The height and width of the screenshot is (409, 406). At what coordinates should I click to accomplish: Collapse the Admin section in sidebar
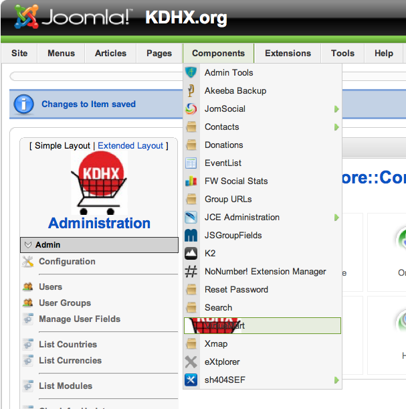(28, 245)
